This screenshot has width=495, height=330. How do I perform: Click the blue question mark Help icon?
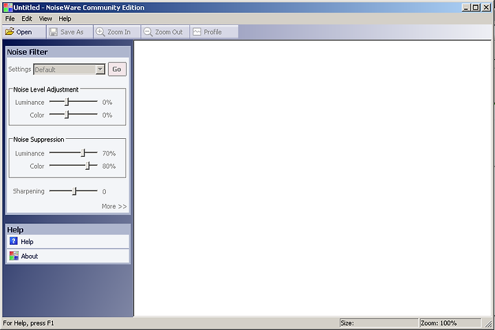coord(14,241)
